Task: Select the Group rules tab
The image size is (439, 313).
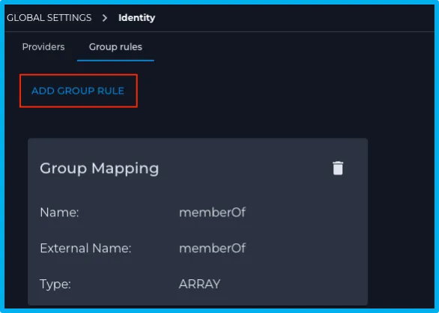Action: tap(115, 47)
